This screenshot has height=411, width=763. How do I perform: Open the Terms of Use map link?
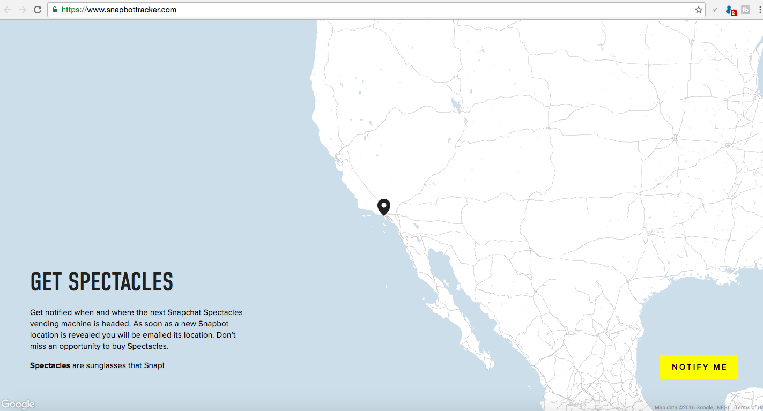pyautogui.click(x=749, y=408)
